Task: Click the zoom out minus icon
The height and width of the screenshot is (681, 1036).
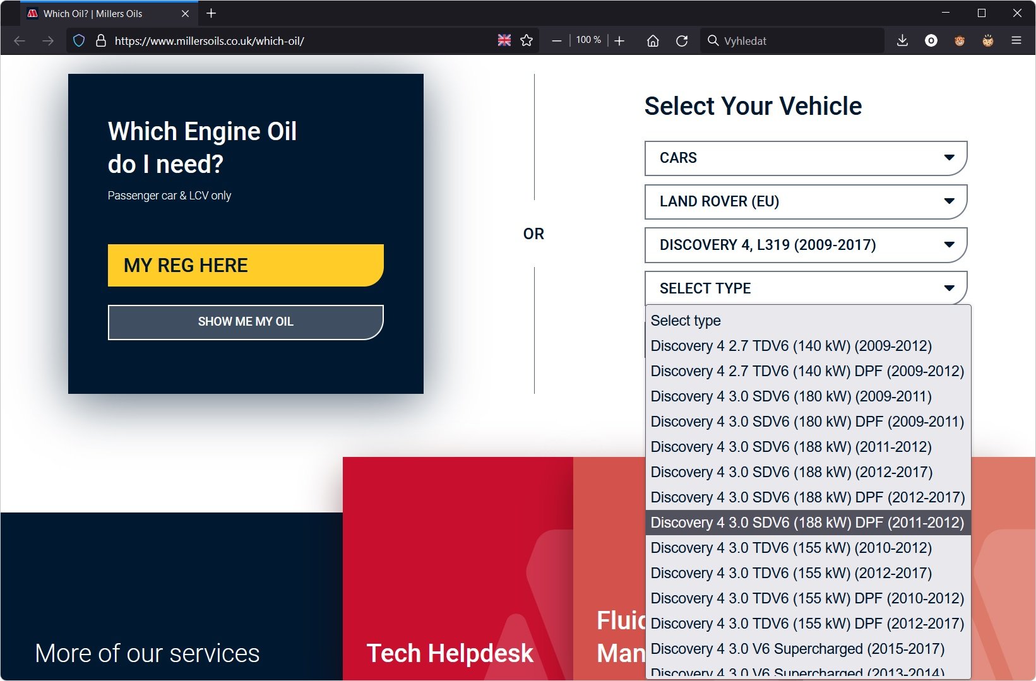Action: click(556, 40)
